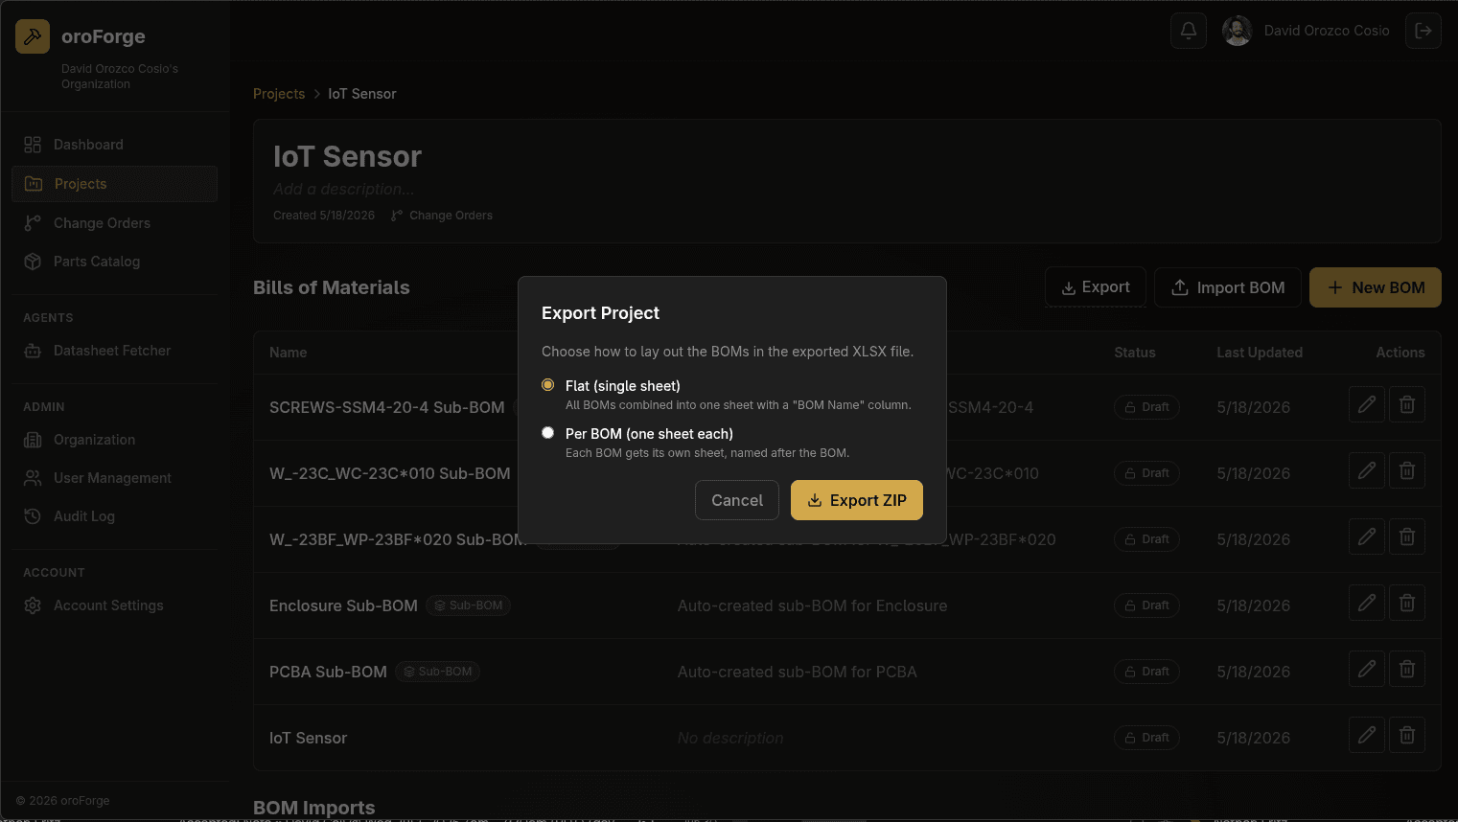1458x822 pixels.
Task: Click the Sub-BOM tag on PCBA row
Action: [x=437, y=672]
